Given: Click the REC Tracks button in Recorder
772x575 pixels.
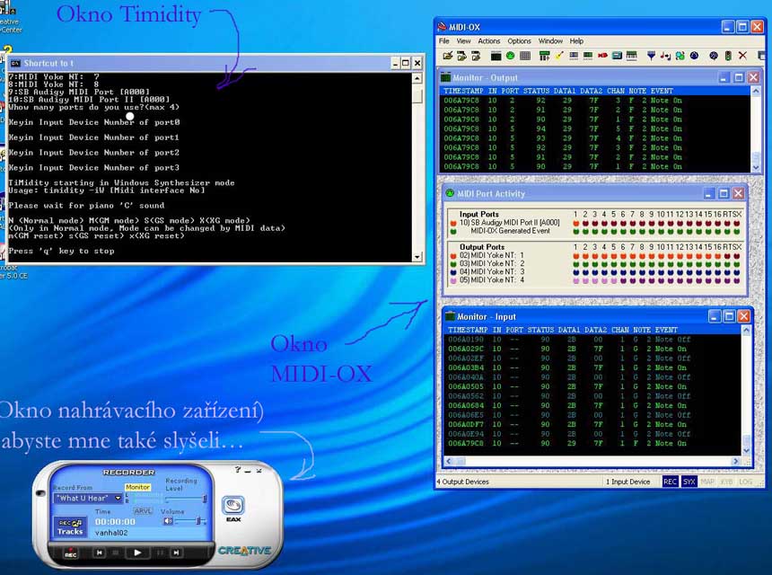Looking at the screenshot, I should pos(70,527).
